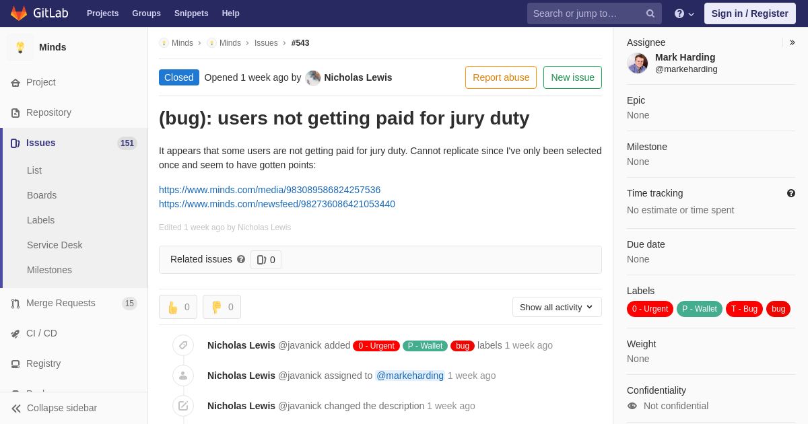This screenshot has height=424, width=808.
Task: Click the Related issues help icon
Action: (241, 259)
